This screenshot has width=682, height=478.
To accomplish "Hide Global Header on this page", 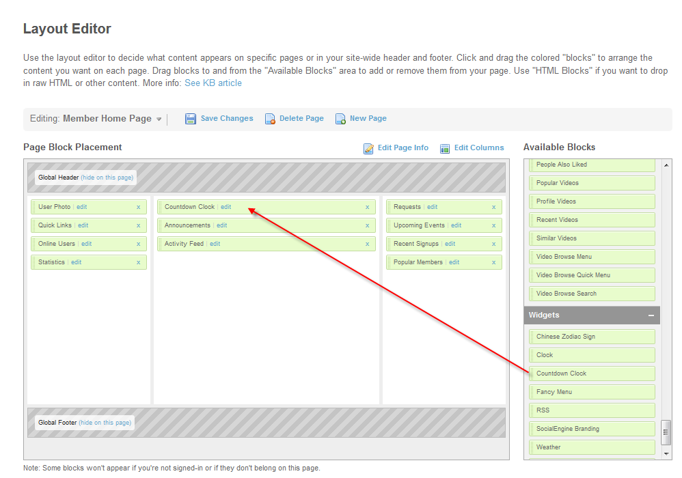I will coord(107,178).
